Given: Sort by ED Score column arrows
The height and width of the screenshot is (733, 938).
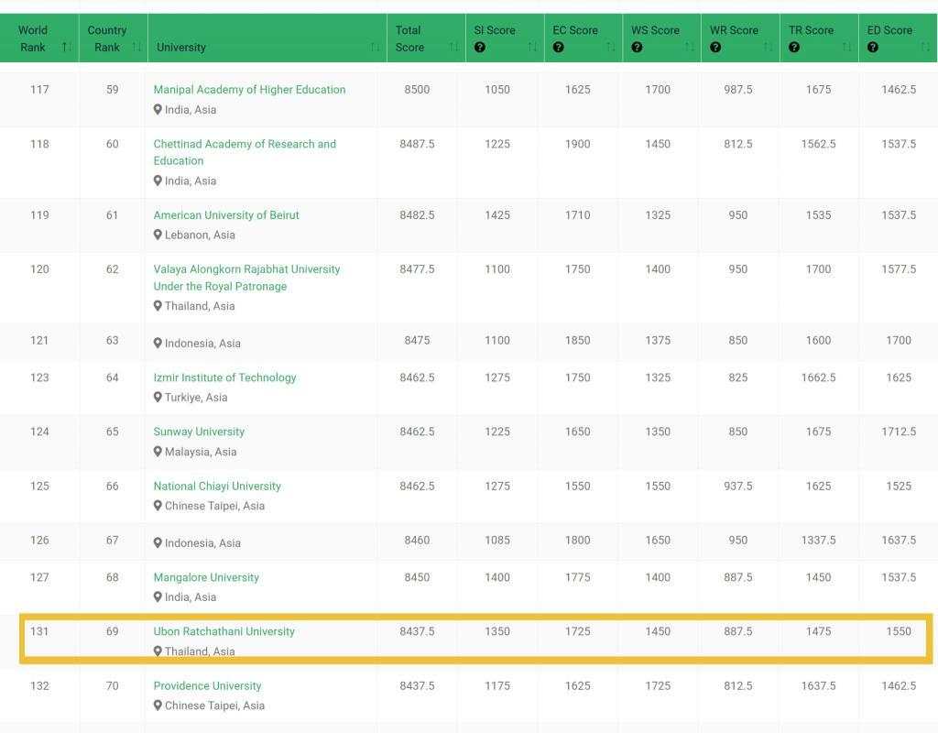Looking at the screenshot, I should [926, 48].
